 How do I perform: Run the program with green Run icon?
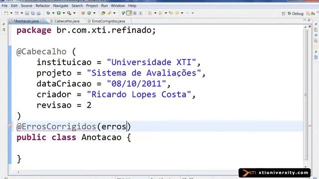click(x=59, y=13)
